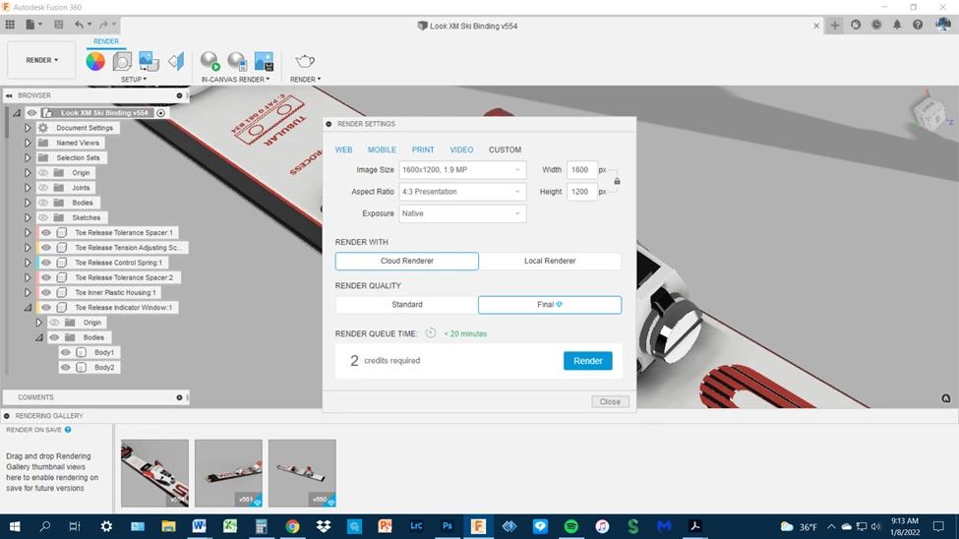Screen dimensions: 959x539
Task: Open Photoshop from the taskbar
Action: click(448, 526)
